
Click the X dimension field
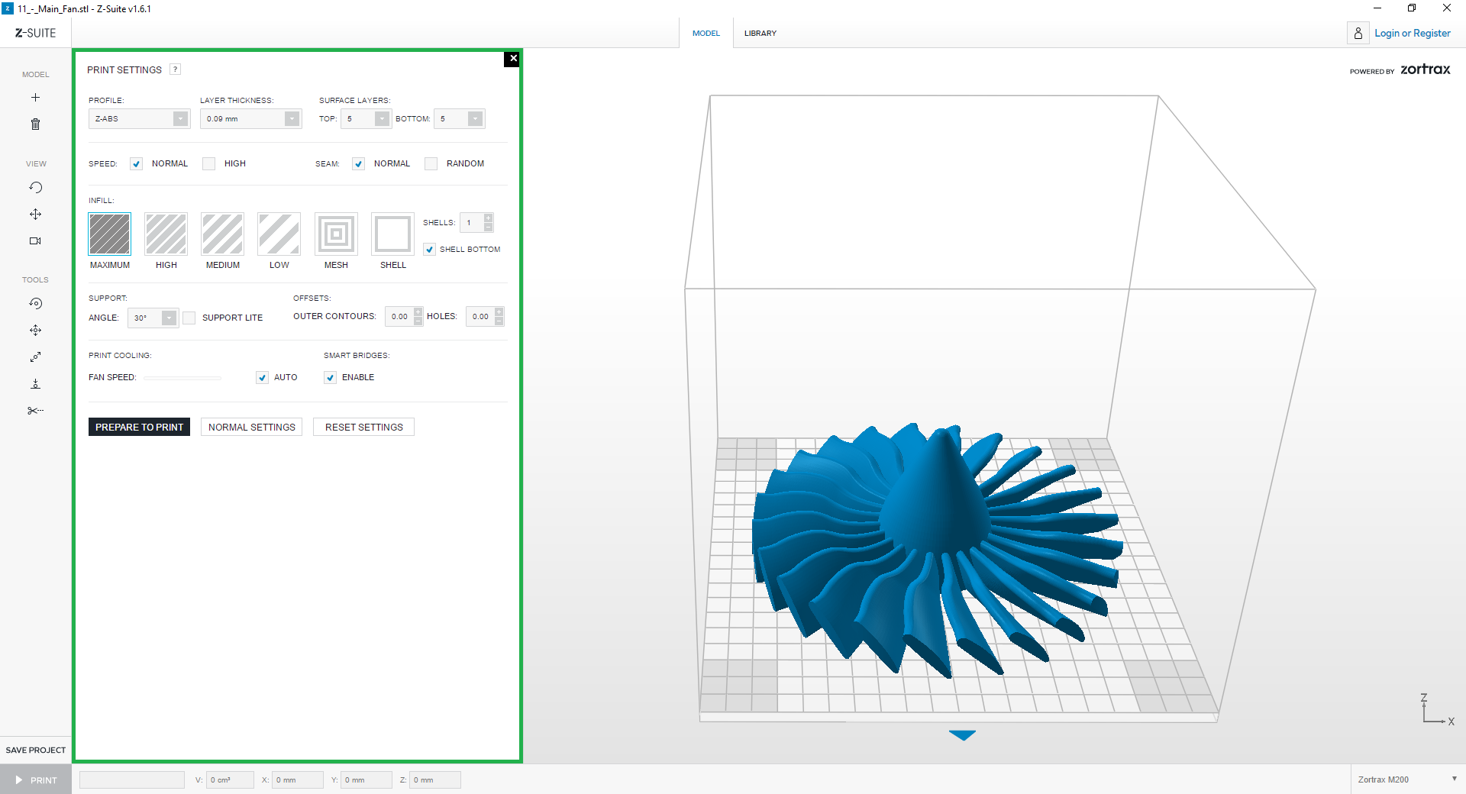point(298,779)
